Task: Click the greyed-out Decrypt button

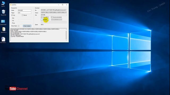Action: [57, 20]
